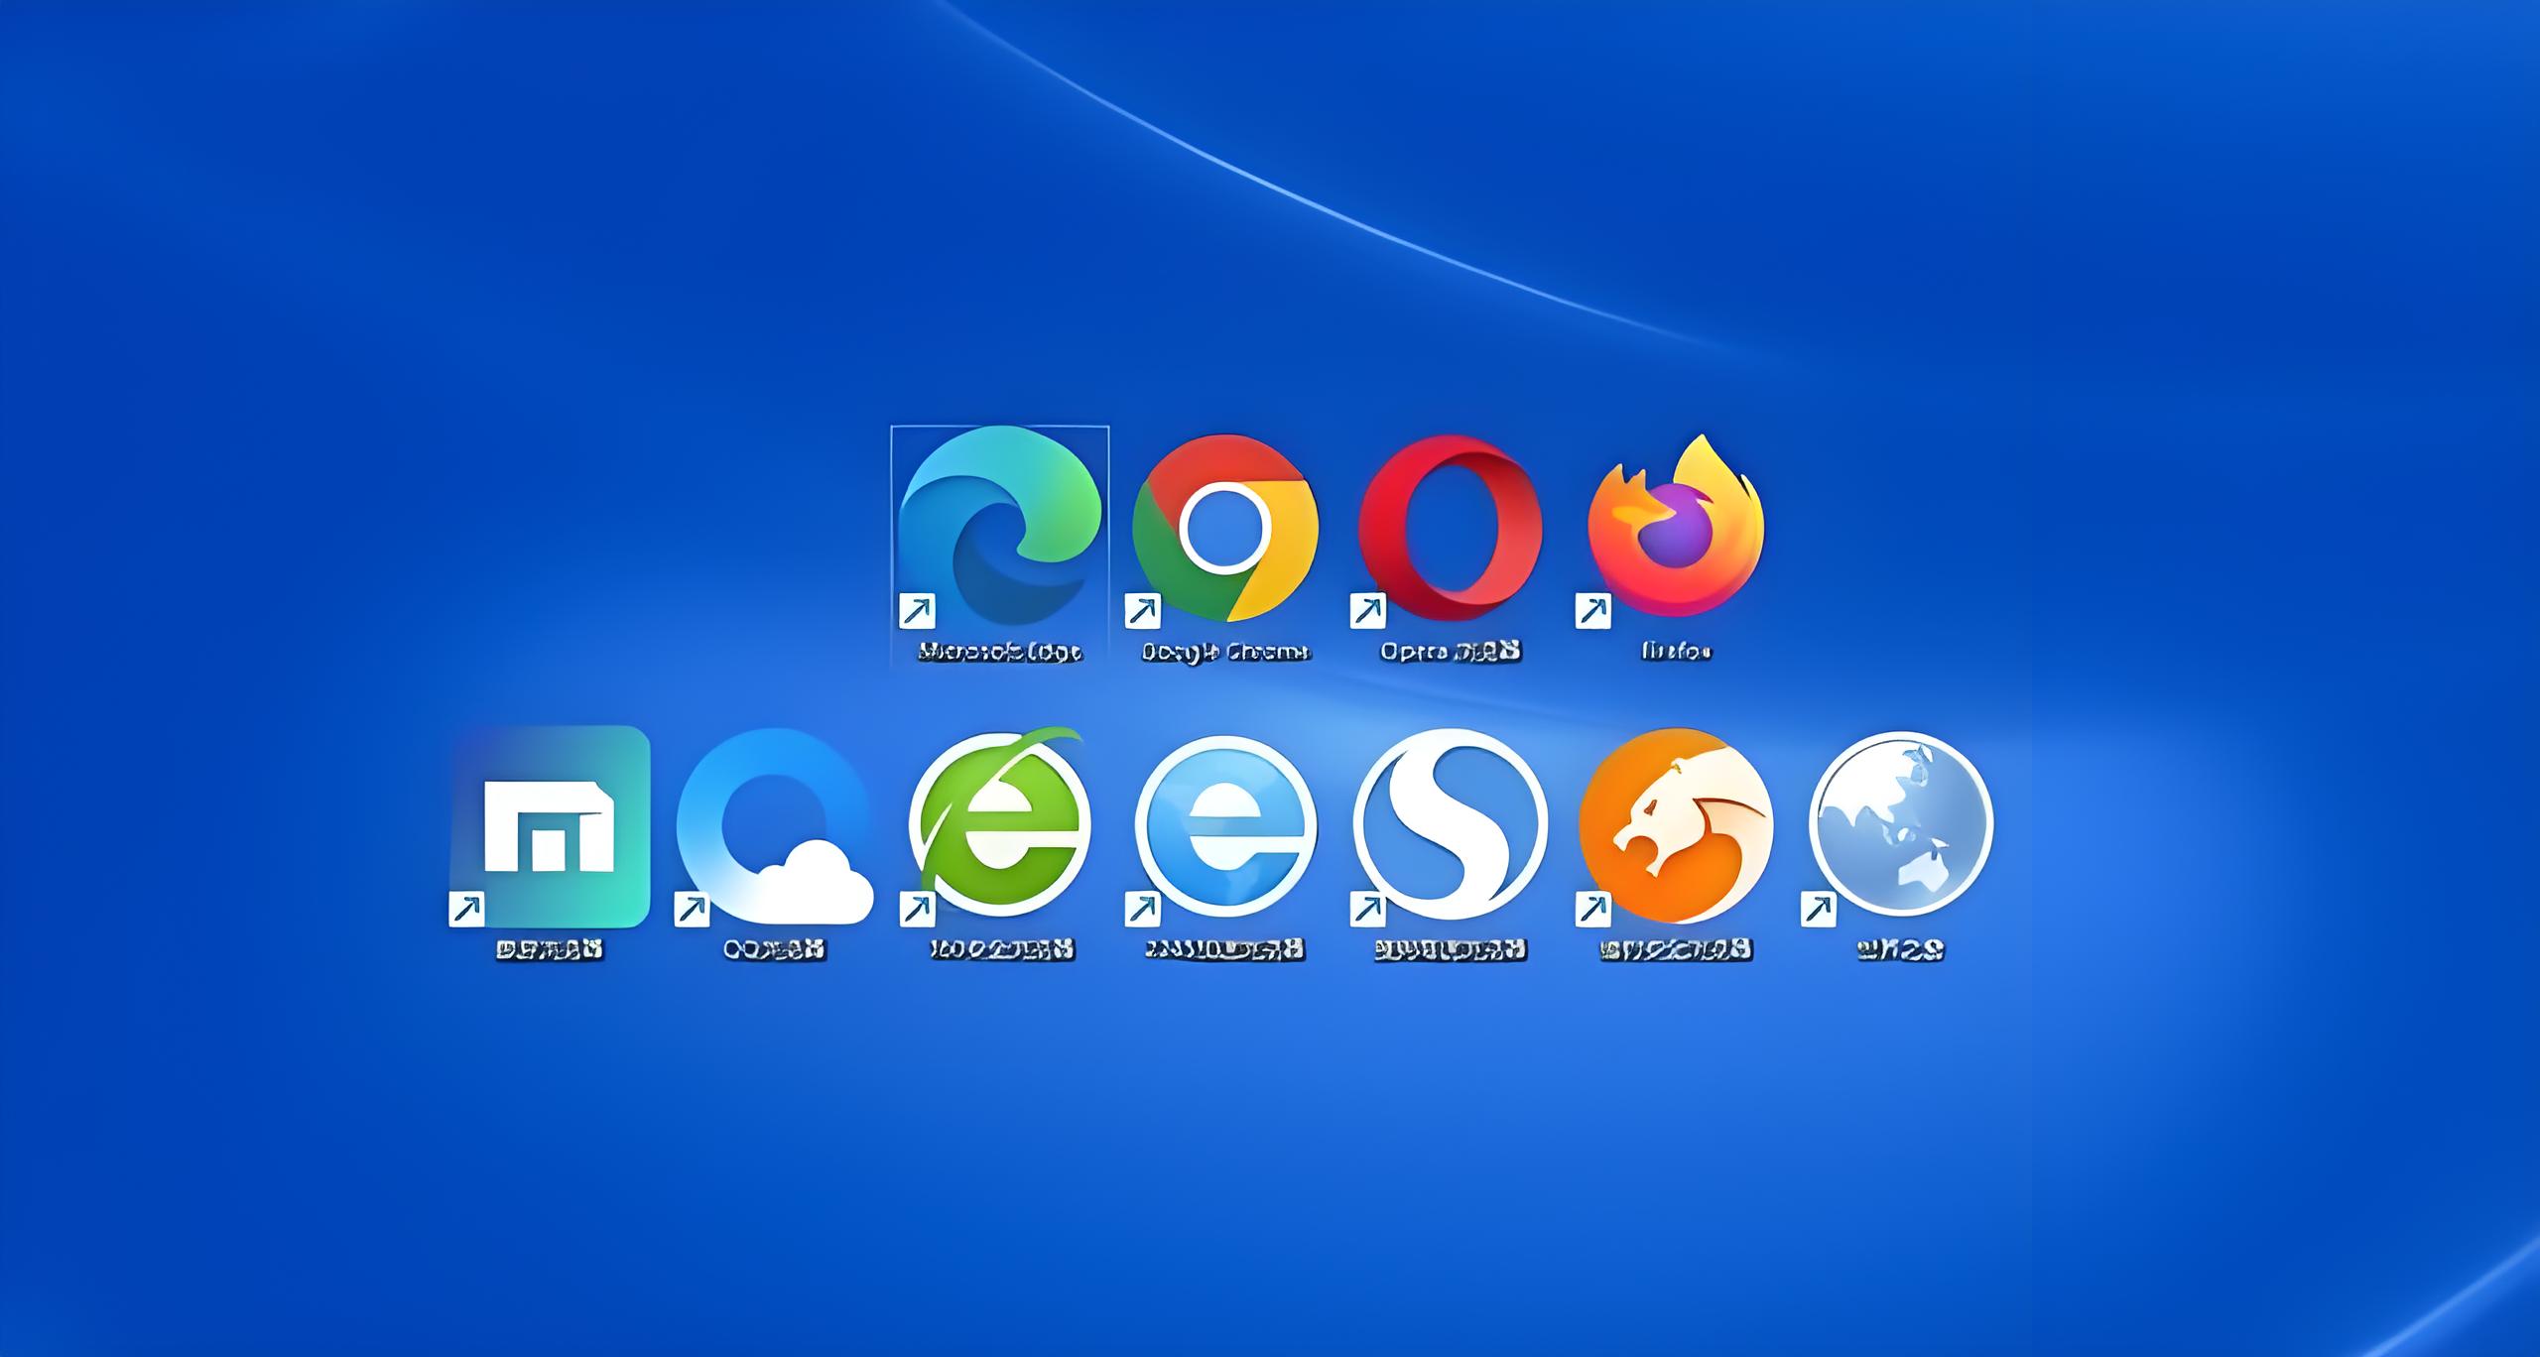Screen dimensions: 2540x1357
Task: Select the Microsoft Edge shortcut icon
Action: tap(999, 526)
